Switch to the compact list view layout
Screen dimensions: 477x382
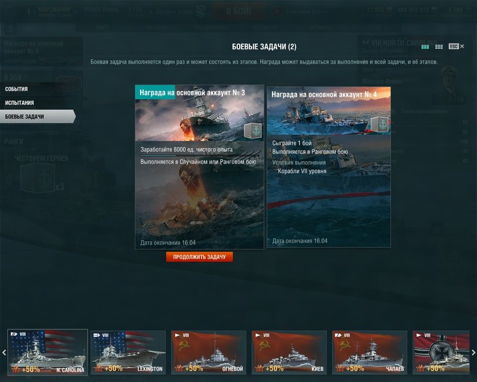439,47
